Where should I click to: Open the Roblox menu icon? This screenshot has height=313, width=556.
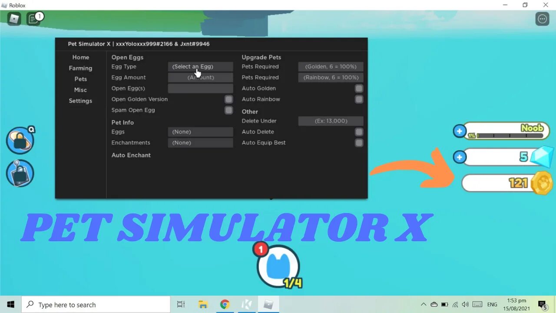[14, 19]
